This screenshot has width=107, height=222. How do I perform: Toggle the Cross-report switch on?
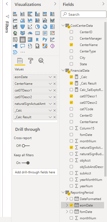point(26,146)
